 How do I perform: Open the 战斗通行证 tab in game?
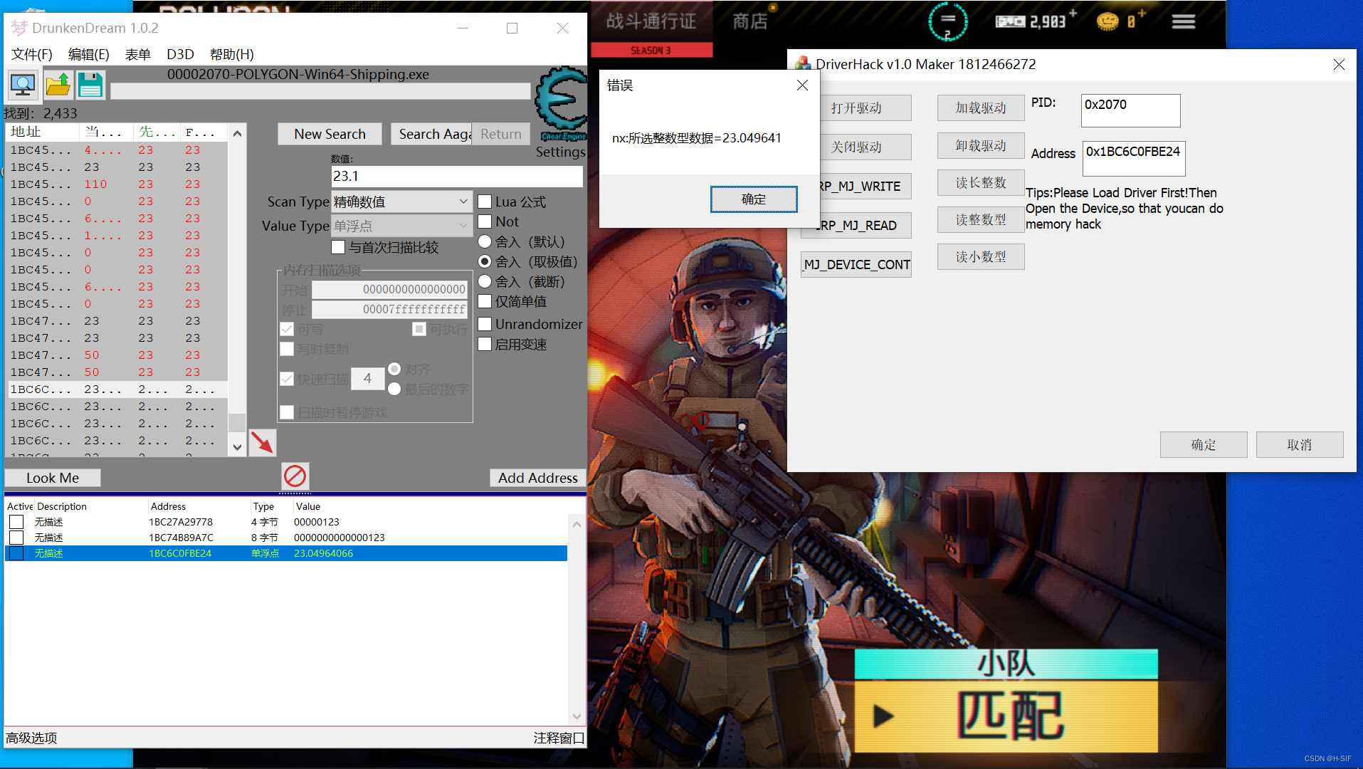(651, 21)
